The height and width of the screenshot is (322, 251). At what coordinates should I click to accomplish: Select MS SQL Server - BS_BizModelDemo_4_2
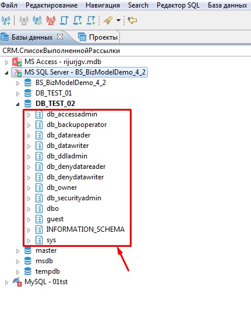85,72
